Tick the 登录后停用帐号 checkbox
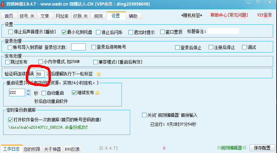The image size is (277, 153). (93, 47)
